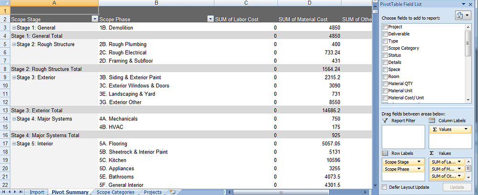Open the Scope Stage filter dropdown
Screen dimensions: 478x195
95,19
